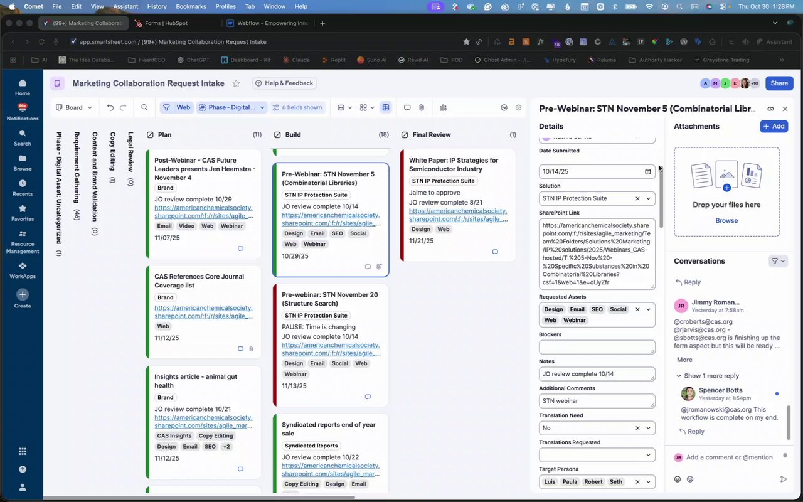Open the calendar picker for Date Submitted
The image size is (803, 502).
pyautogui.click(x=648, y=171)
